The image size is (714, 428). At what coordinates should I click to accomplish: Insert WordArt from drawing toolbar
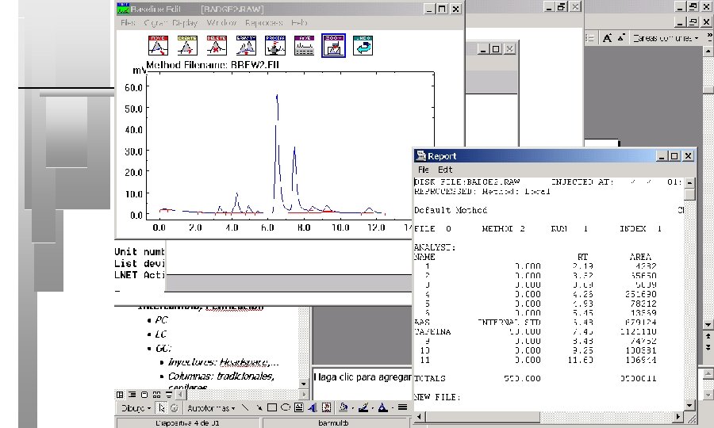pos(312,407)
